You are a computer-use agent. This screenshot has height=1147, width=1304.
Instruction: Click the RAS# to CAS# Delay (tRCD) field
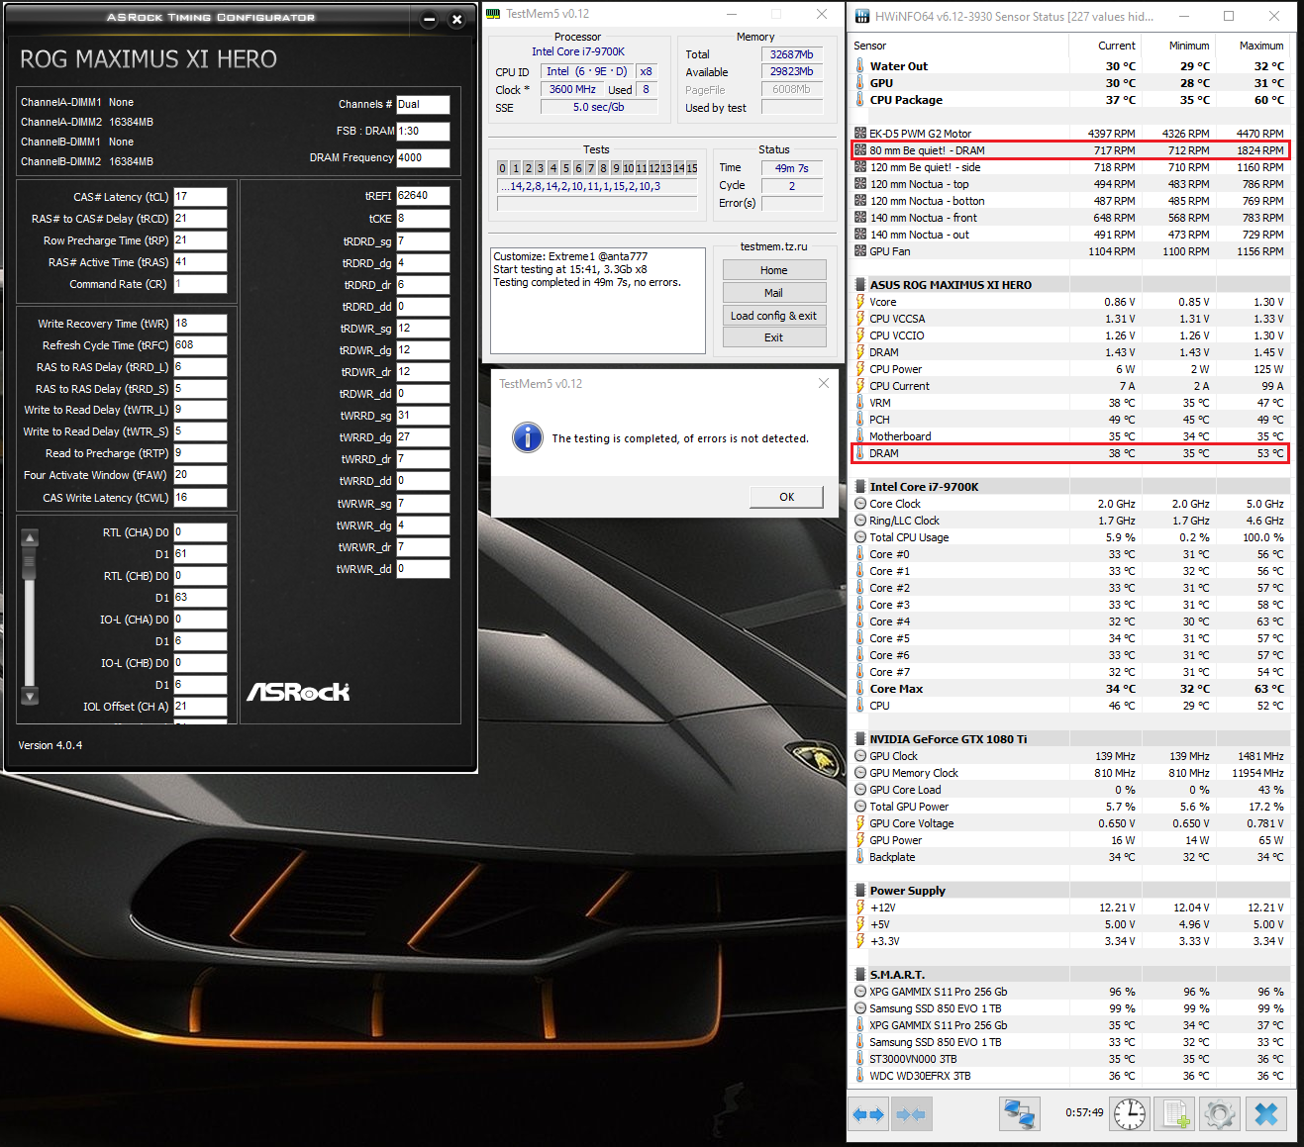pos(200,219)
